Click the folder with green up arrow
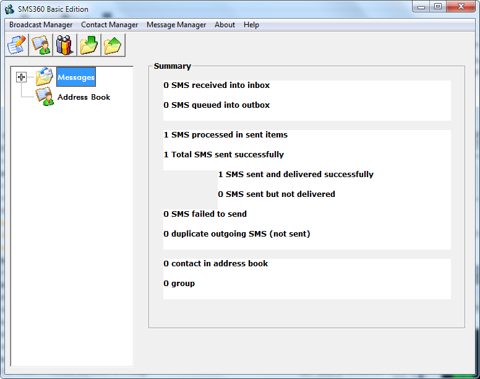 point(113,45)
